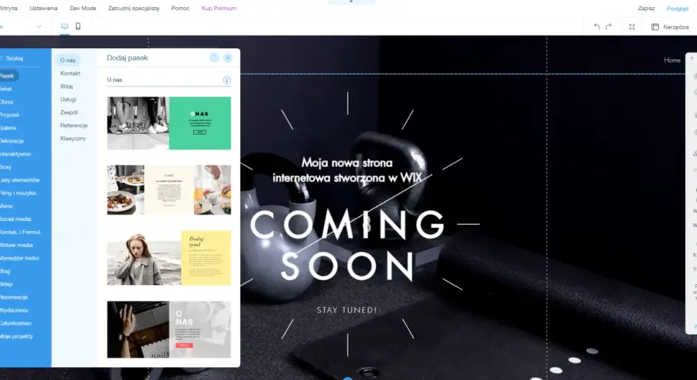Select Social media category
This screenshot has width=697, height=380.
16,219
